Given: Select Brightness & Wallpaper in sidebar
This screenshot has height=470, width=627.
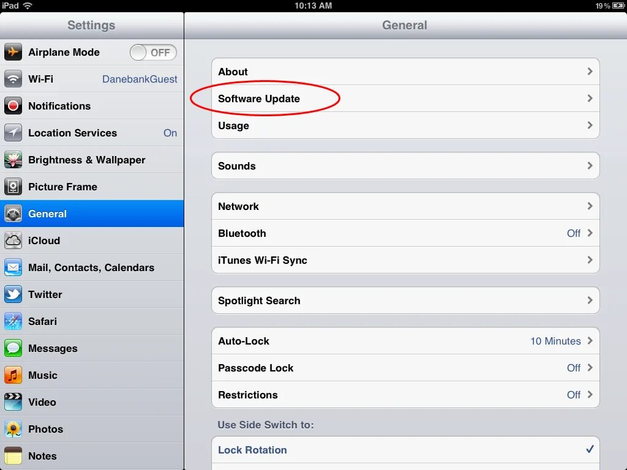Looking at the screenshot, I should click(92, 160).
